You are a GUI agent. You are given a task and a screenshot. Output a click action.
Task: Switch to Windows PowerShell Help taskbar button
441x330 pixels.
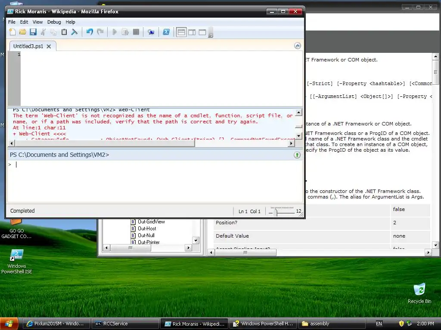(263, 324)
